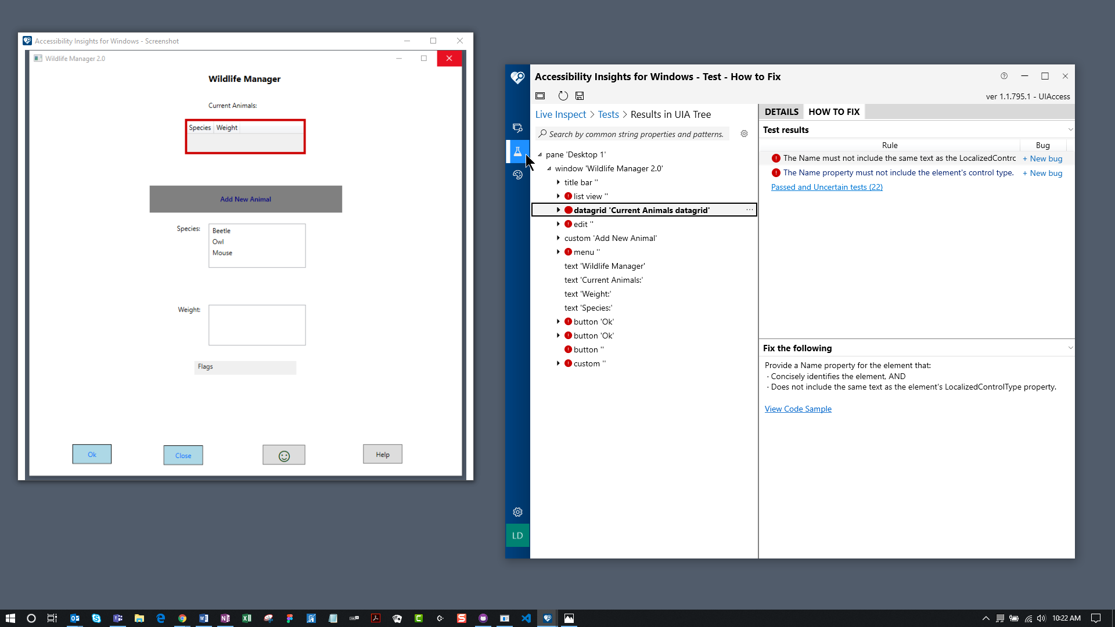Select Owl in the Species list
The image size is (1115, 627).
click(218, 242)
